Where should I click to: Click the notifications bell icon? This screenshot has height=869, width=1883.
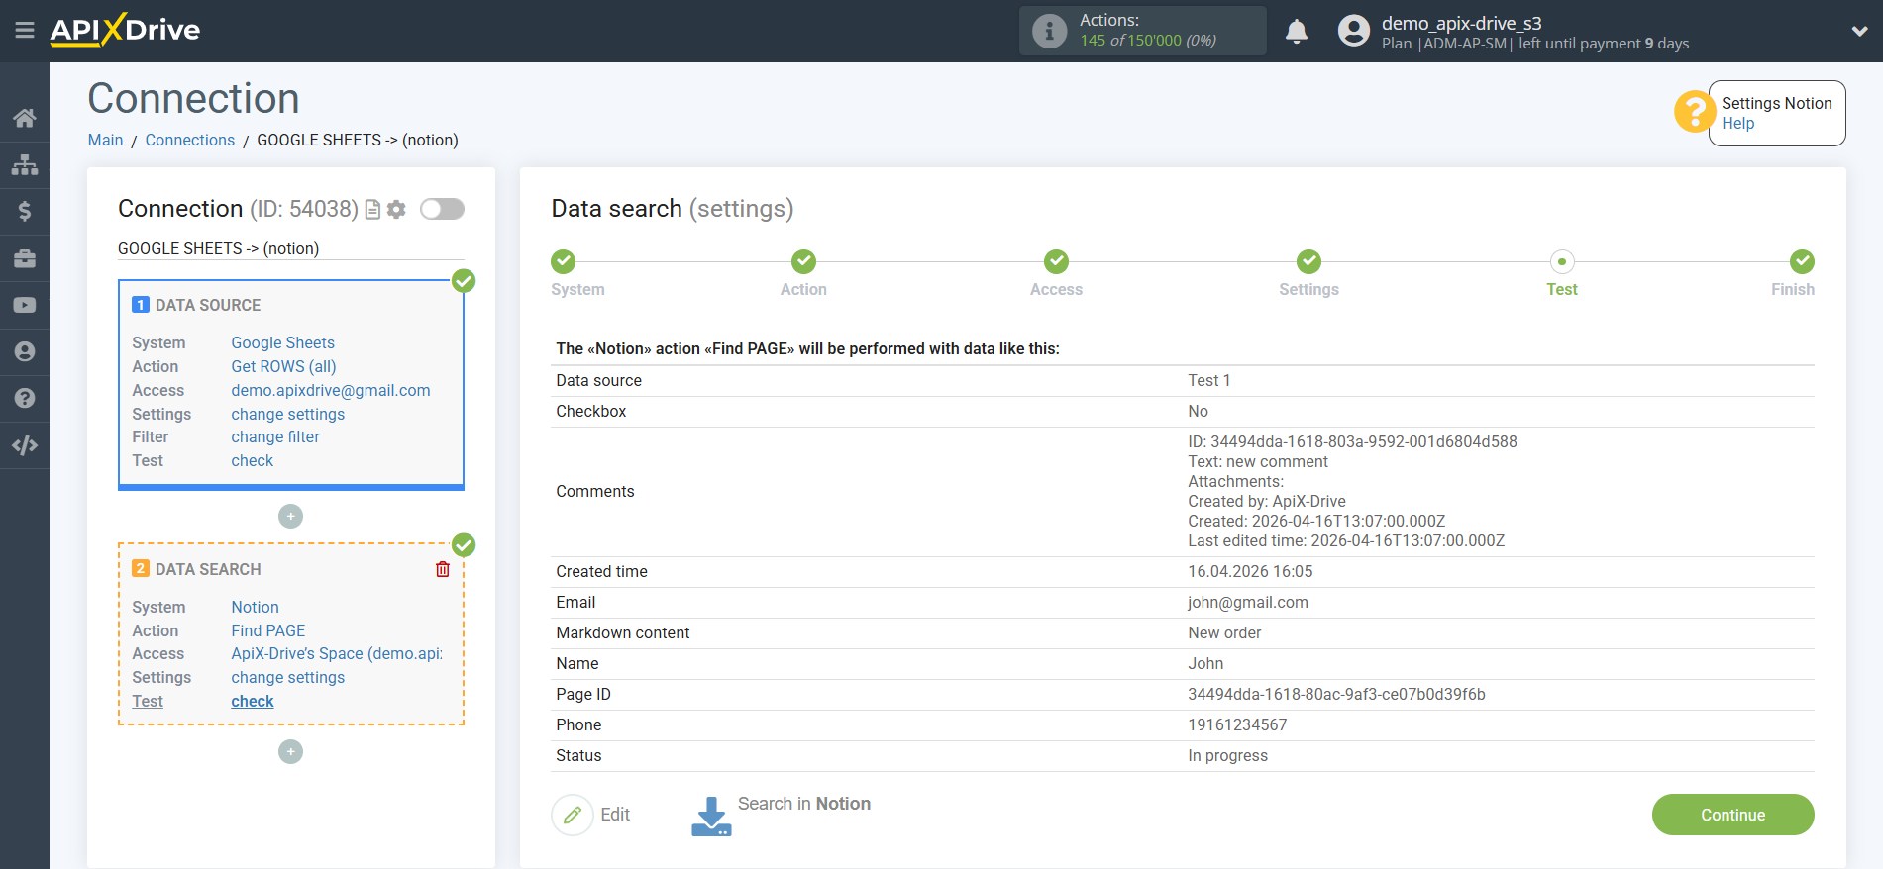coord(1296,32)
